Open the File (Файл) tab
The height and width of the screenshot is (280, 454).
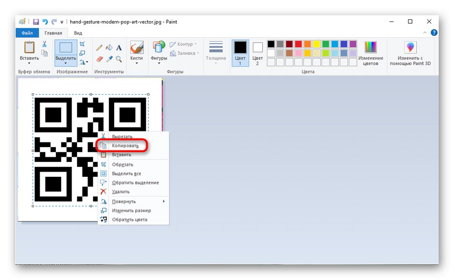[x=27, y=33]
